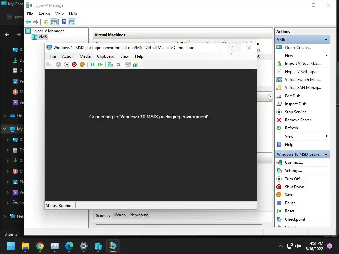
Task: Click the red Shut Down toolbar icon
Action: (74, 64)
